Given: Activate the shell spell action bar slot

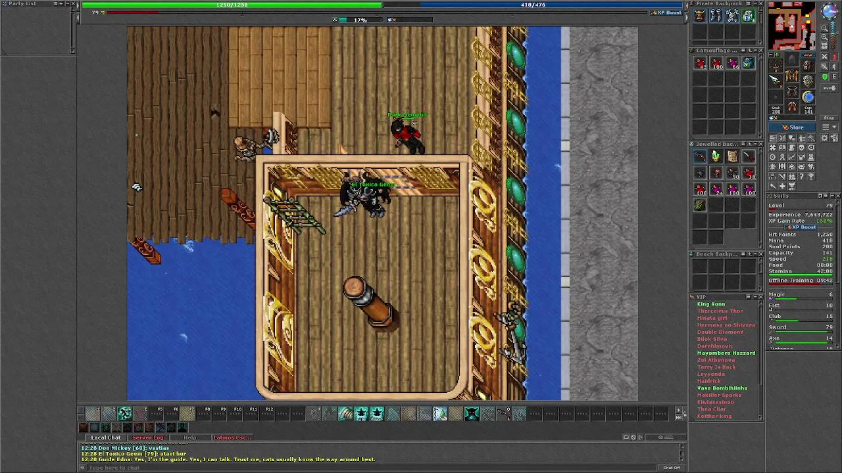Looking at the screenshot, I should tap(346, 413).
